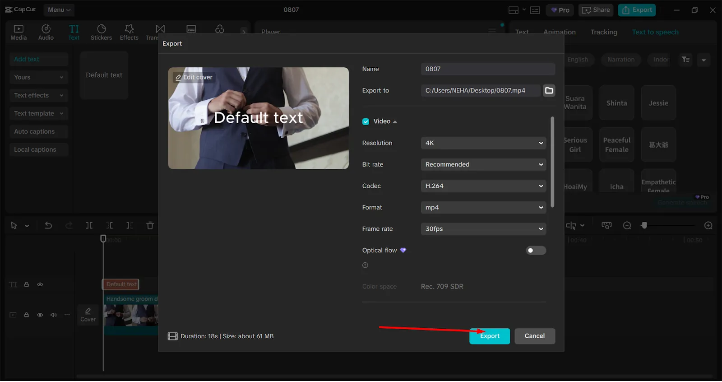The height and width of the screenshot is (382, 722).
Task: Open the Resolution dropdown showing 4K
Action: (x=483, y=143)
